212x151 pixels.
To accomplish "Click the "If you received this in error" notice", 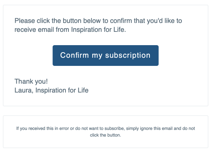I will coord(106,132).
